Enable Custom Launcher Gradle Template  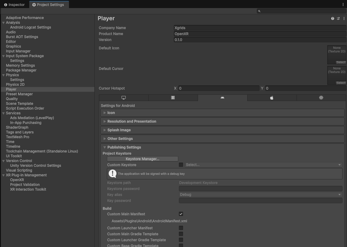click(181, 240)
